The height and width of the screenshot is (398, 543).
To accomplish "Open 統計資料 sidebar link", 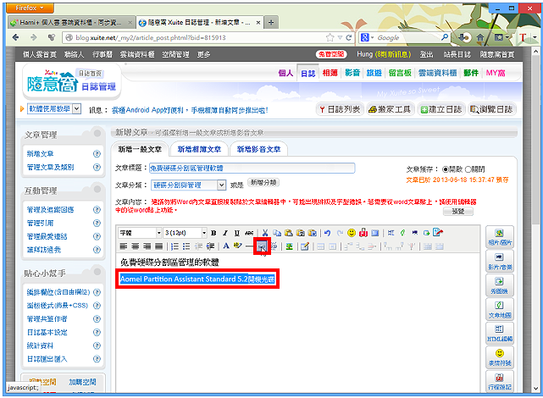I will pos(40,345).
